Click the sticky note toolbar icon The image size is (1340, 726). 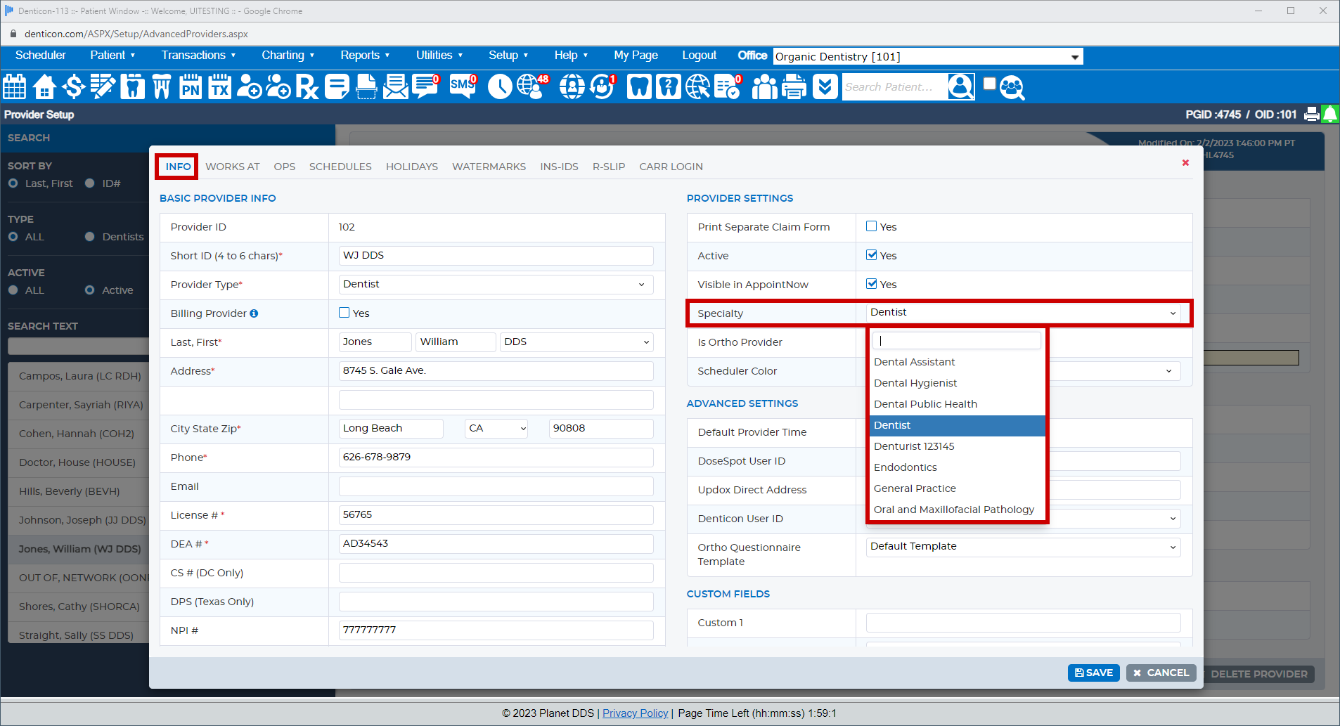(x=337, y=86)
